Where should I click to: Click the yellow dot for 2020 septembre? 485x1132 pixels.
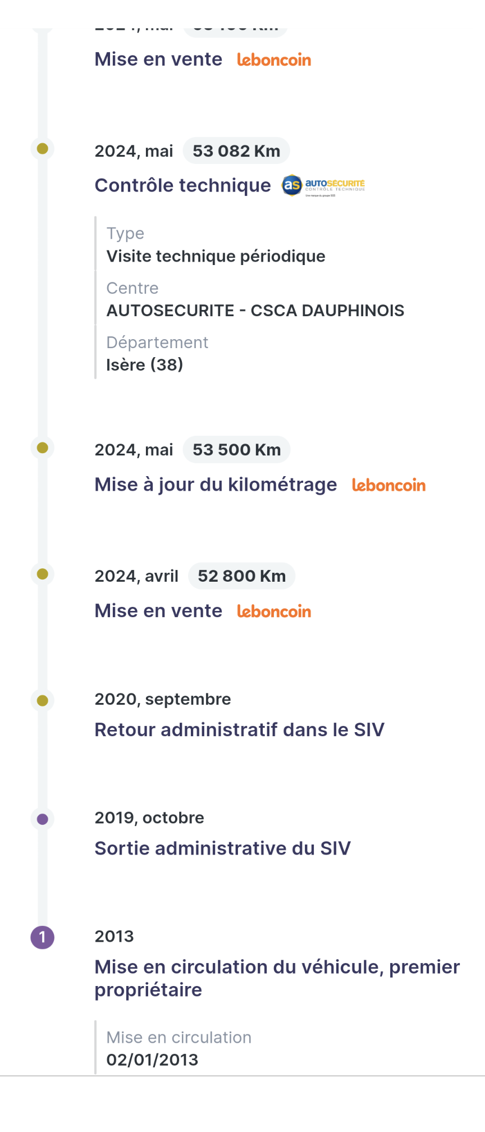pos(43,700)
